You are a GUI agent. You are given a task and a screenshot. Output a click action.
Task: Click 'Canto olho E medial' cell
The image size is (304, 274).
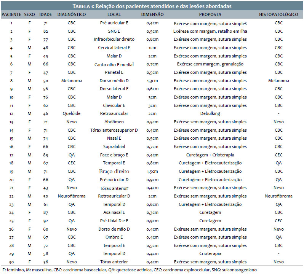[x=114, y=64]
